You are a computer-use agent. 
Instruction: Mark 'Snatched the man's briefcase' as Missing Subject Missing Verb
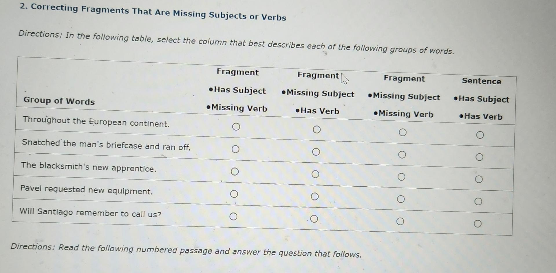pyautogui.click(x=402, y=155)
